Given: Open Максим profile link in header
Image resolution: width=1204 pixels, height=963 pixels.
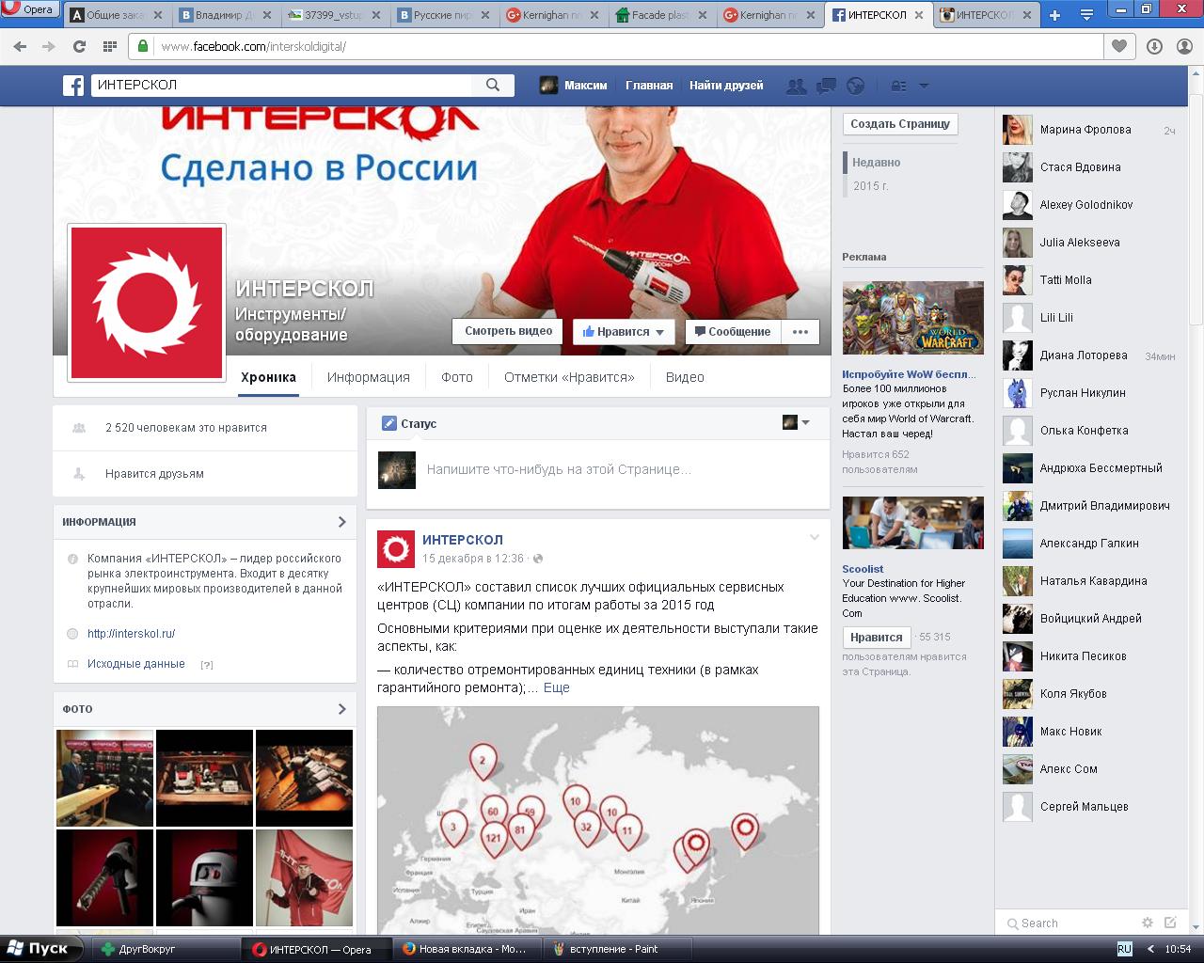Looking at the screenshot, I should click(x=573, y=86).
